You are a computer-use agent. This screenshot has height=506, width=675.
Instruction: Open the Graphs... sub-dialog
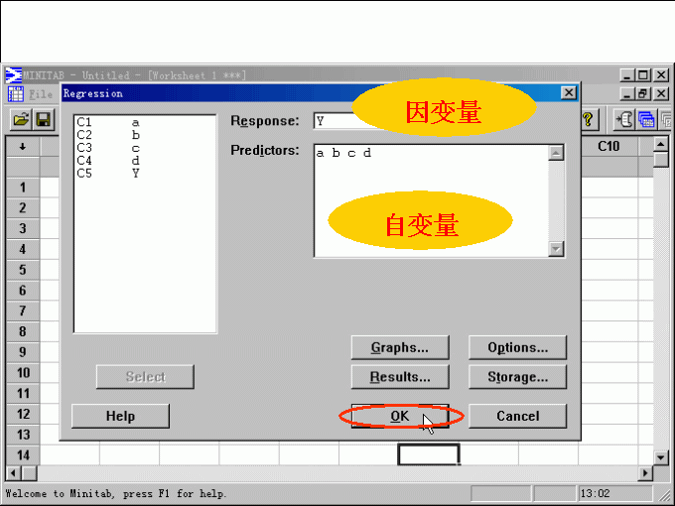399,347
